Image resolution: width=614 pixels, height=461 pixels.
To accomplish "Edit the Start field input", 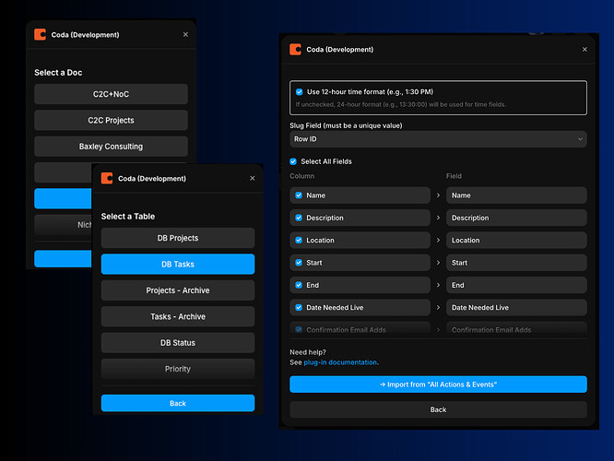I will [516, 263].
